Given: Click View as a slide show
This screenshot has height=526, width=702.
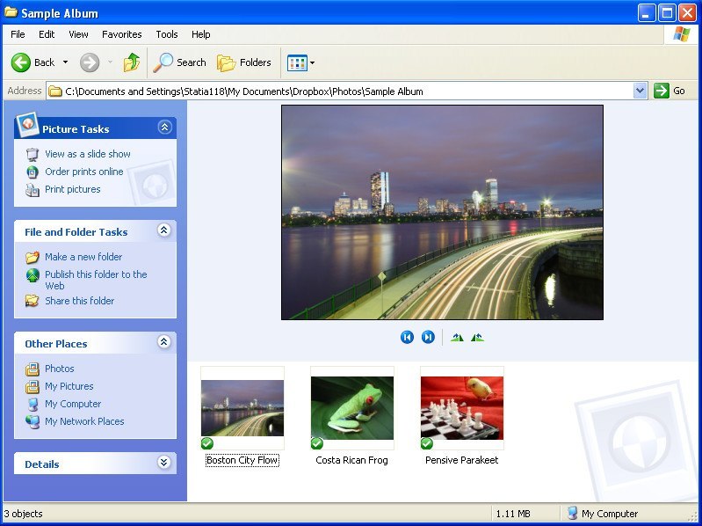Looking at the screenshot, I should (88, 154).
